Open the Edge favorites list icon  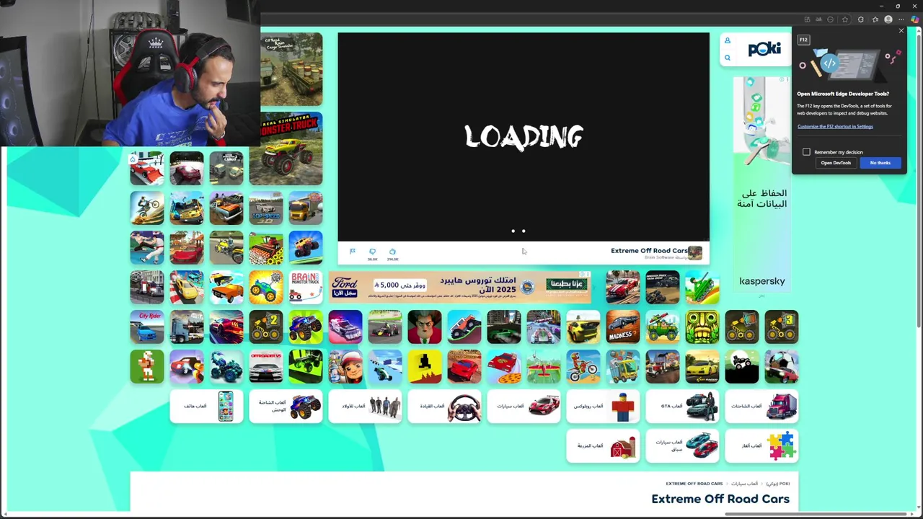coord(875,19)
